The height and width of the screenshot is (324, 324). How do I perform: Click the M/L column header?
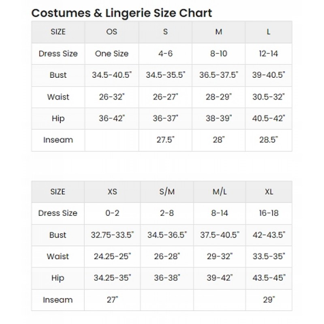tap(220, 192)
